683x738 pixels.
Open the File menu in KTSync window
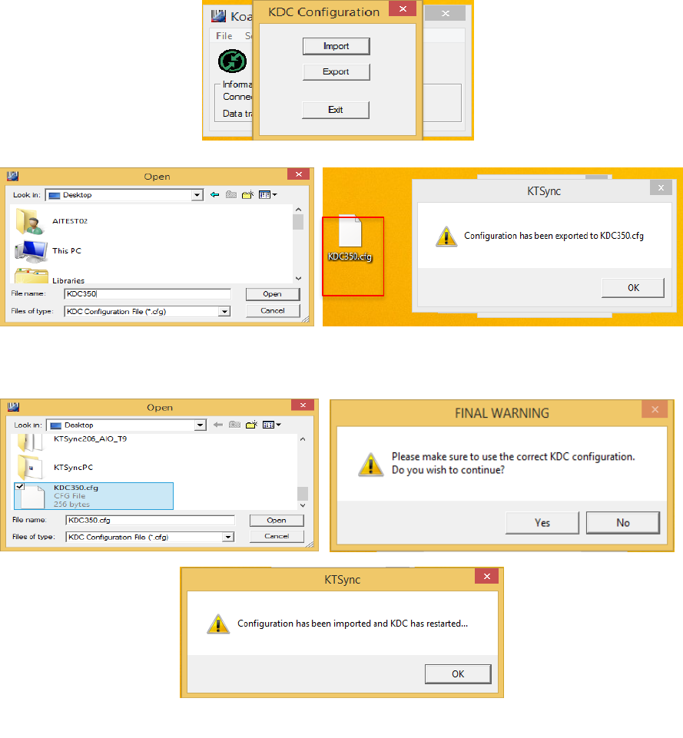pos(224,36)
